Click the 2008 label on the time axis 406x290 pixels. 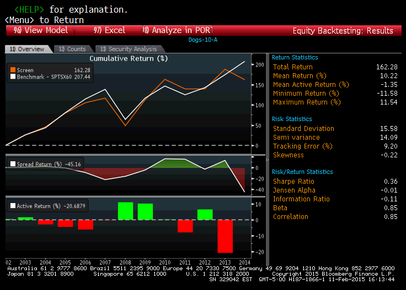(125, 262)
